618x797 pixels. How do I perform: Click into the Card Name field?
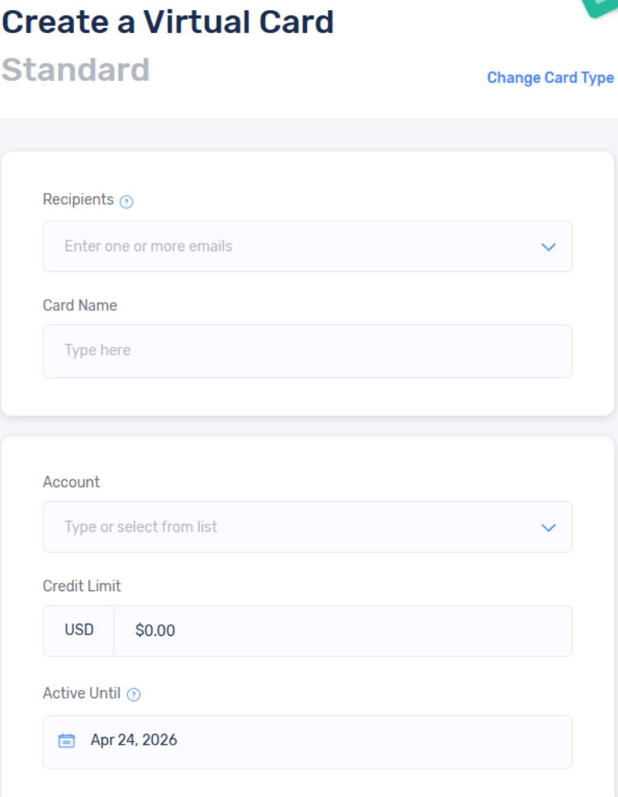(307, 351)
